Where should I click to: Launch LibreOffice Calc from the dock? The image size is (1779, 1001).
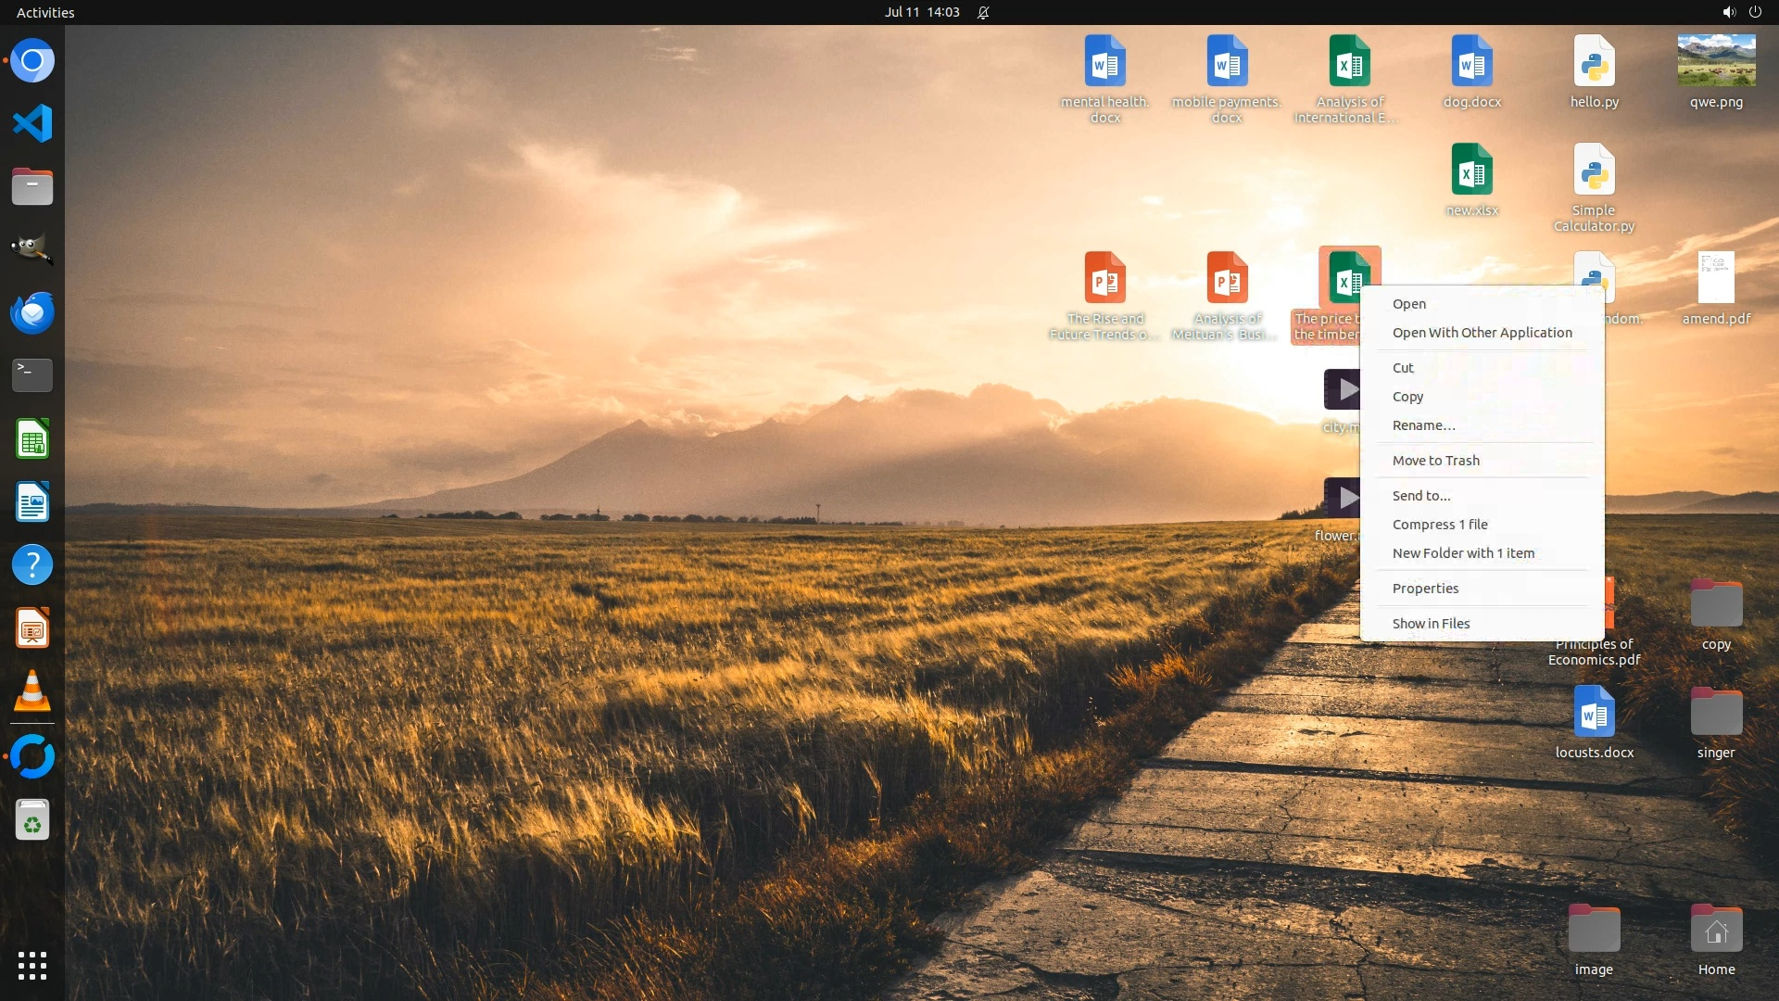[x=32, y=438]
